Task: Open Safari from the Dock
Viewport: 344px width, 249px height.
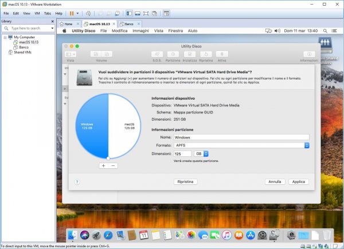Action: pyautogui.click(x=108, y=235)
